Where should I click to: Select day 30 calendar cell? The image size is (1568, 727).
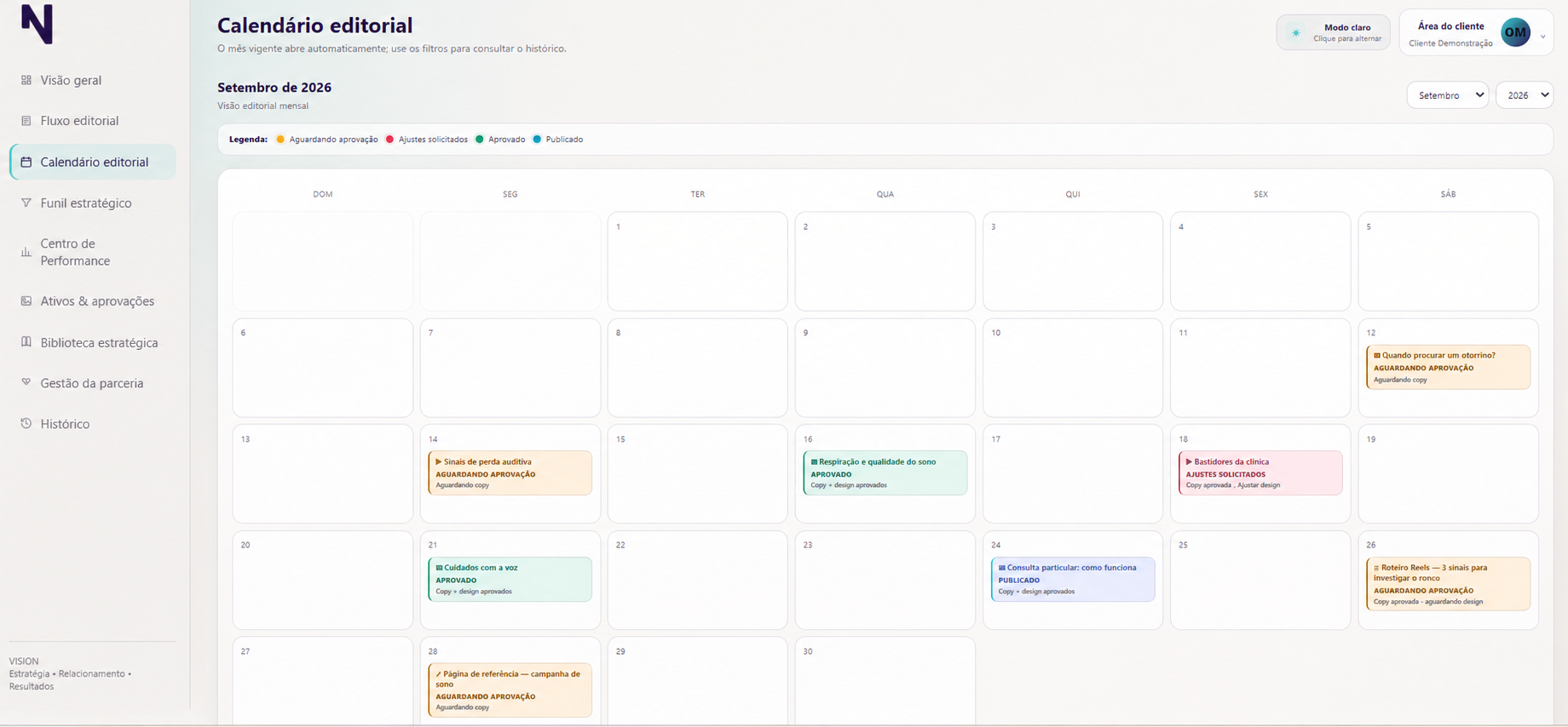click(885, 681)
